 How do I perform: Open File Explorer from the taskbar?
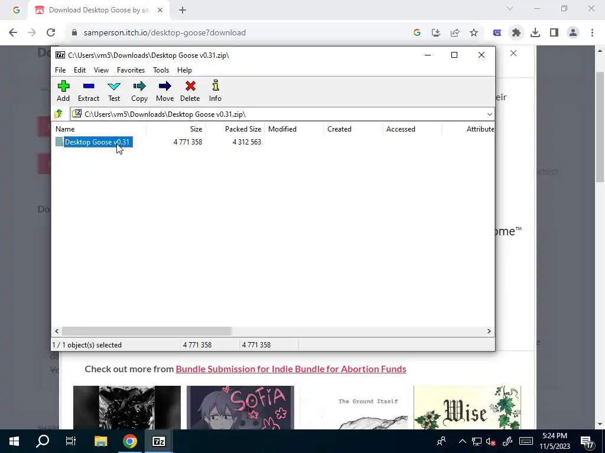[100, 441]
